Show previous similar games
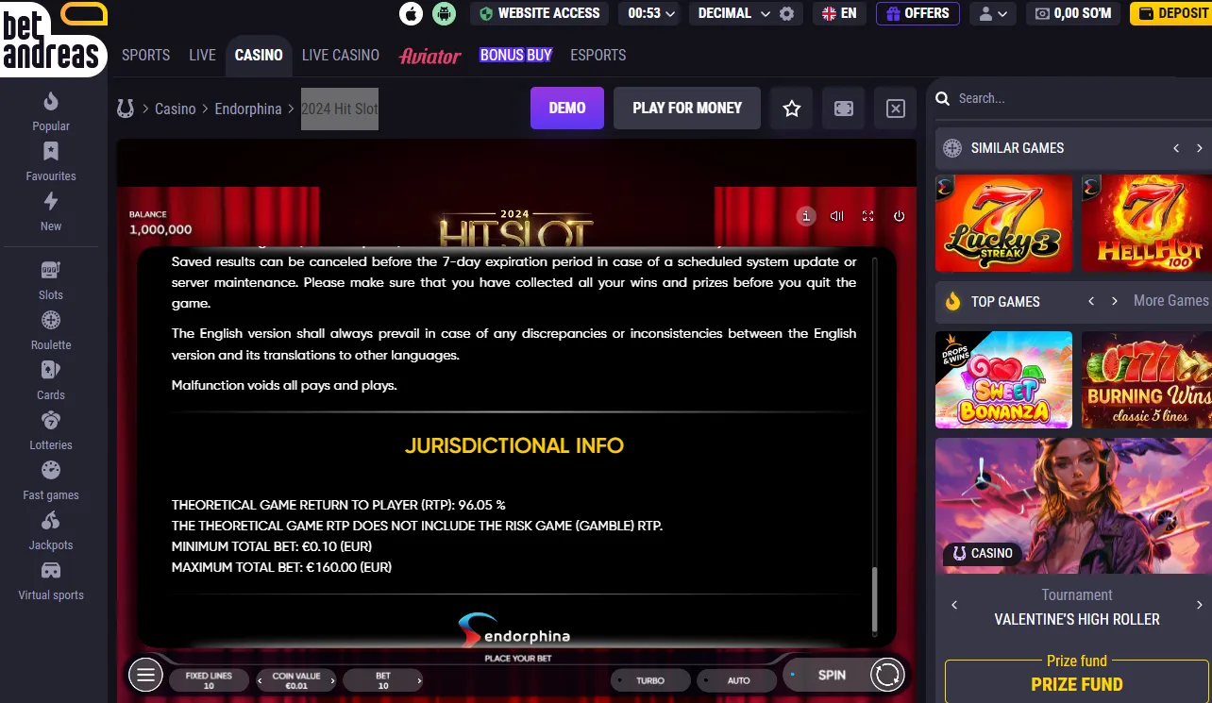1212x703 pixels. 1176,148
